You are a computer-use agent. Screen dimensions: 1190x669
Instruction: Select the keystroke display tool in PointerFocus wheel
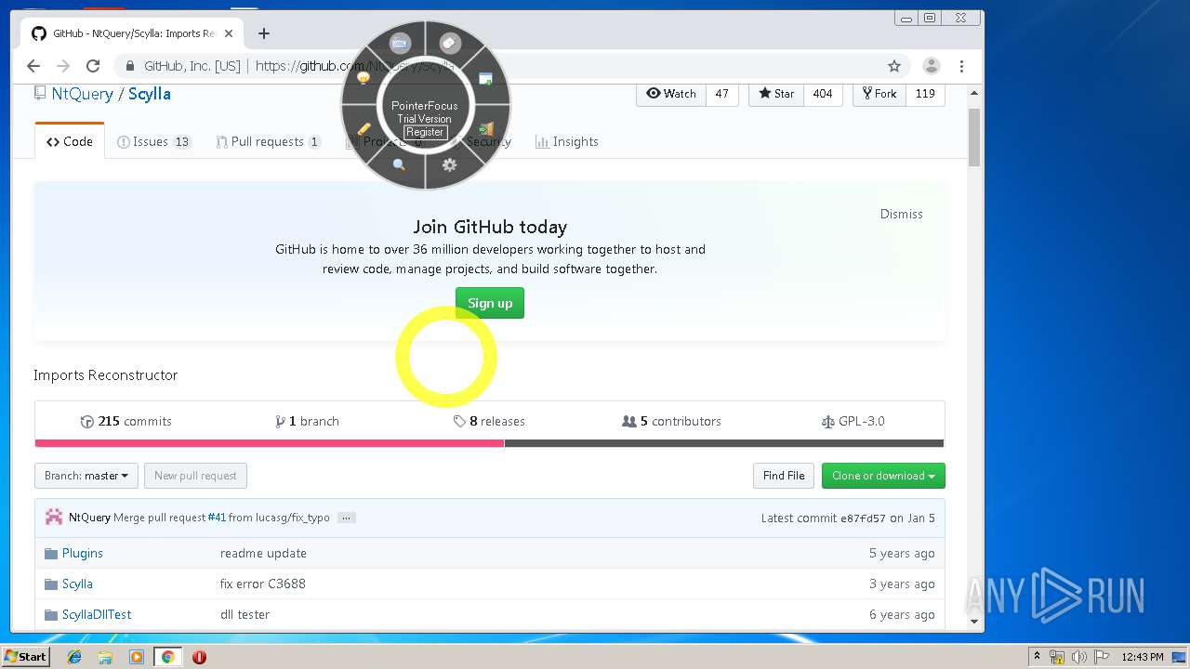(400, 43)
